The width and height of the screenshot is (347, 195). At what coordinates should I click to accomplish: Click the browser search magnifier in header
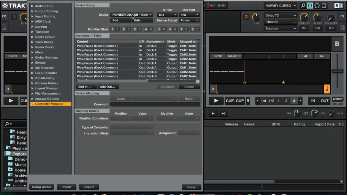pyautogui.click(x=303, y=5)
